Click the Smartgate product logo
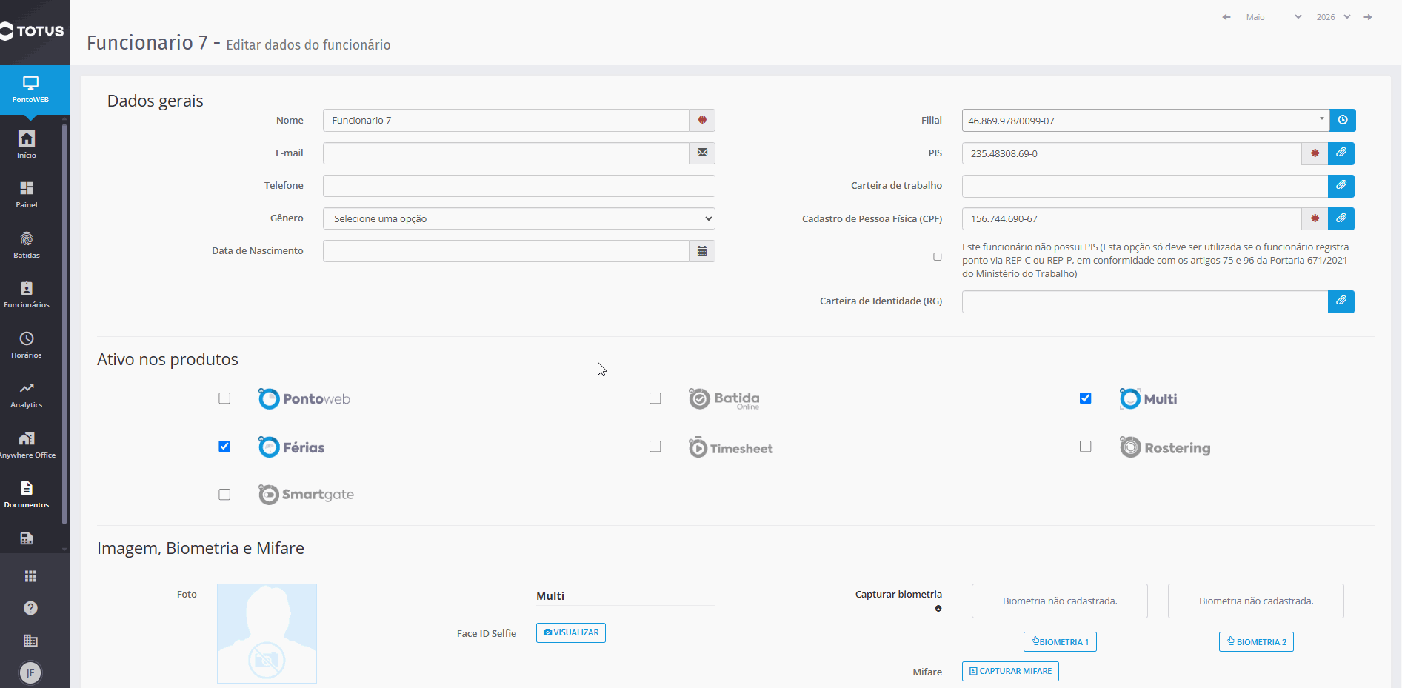This screenshot has width=1402, height=688. (306, 494)
